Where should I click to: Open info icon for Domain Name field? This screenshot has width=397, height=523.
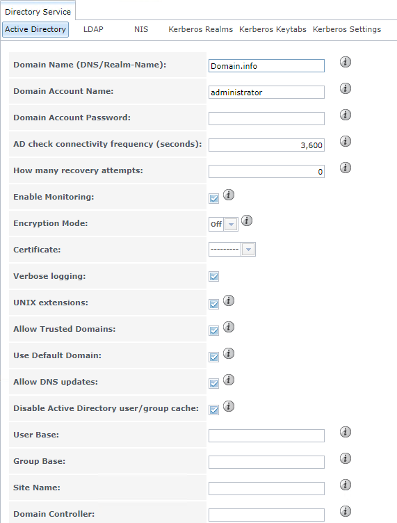[x=346, y=62]
